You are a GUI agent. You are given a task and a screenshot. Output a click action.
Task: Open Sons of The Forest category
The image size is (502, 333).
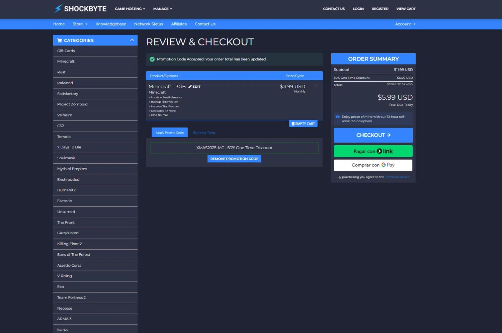tap(95, 254)
